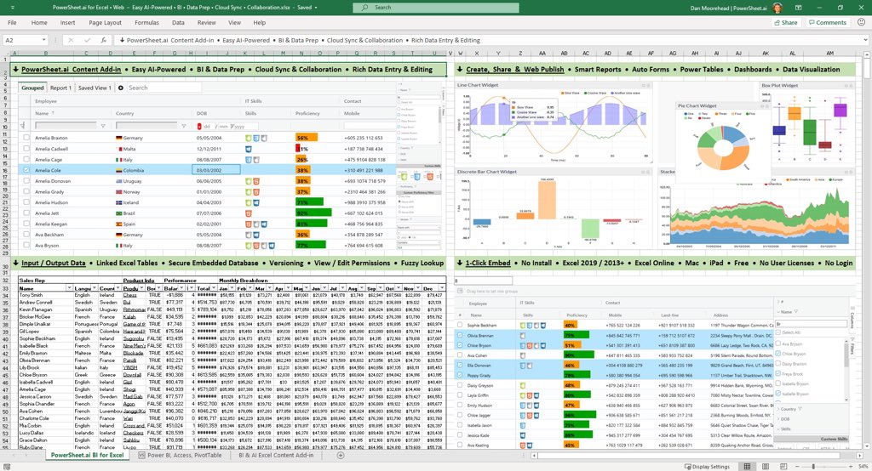Click the vertical scroll up arrow
This screenshot has width=872, height=471.
[867, 55]
